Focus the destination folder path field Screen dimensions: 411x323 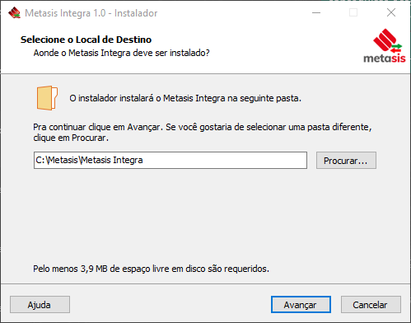coord(170,160)
